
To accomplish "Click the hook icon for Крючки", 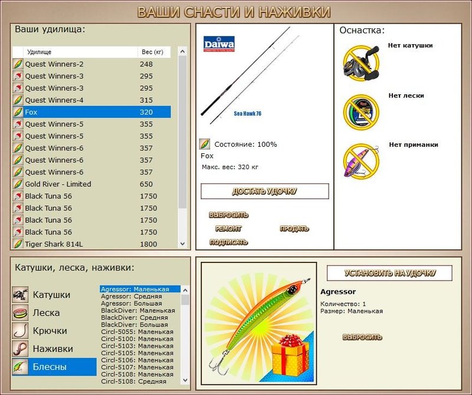I will coord(20,331).
